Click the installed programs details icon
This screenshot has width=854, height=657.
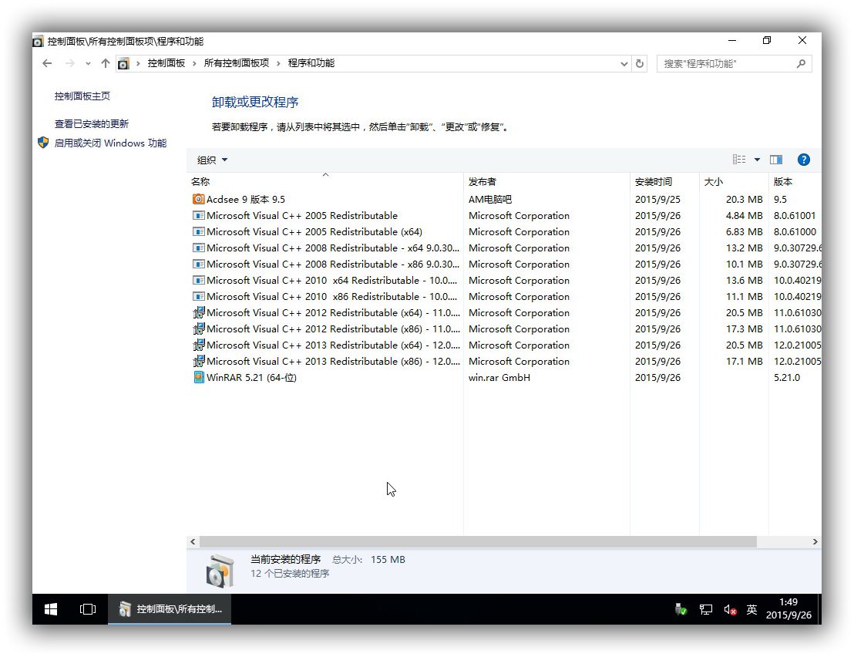[220, 571]
